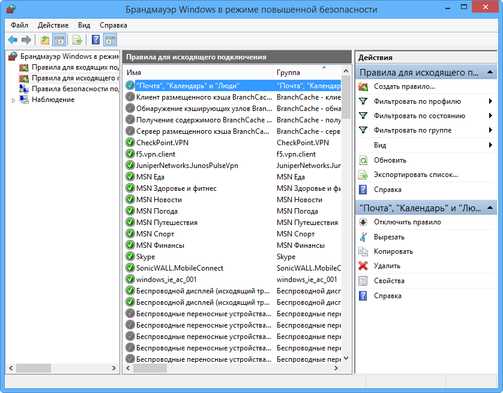
Task: Toggle the action pane toolbar icon
Action: pos(110,40)
